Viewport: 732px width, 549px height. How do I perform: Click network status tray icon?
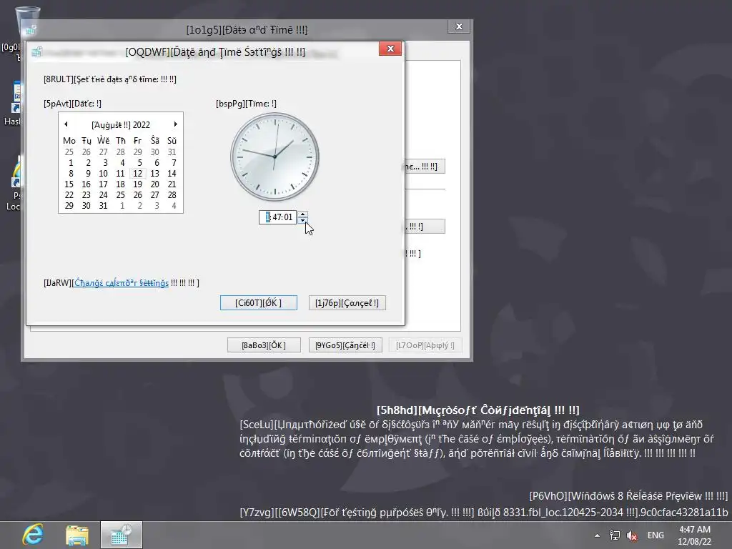[x=615, y=535]
